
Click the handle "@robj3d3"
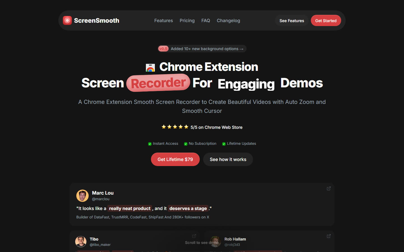pos(232,245)
